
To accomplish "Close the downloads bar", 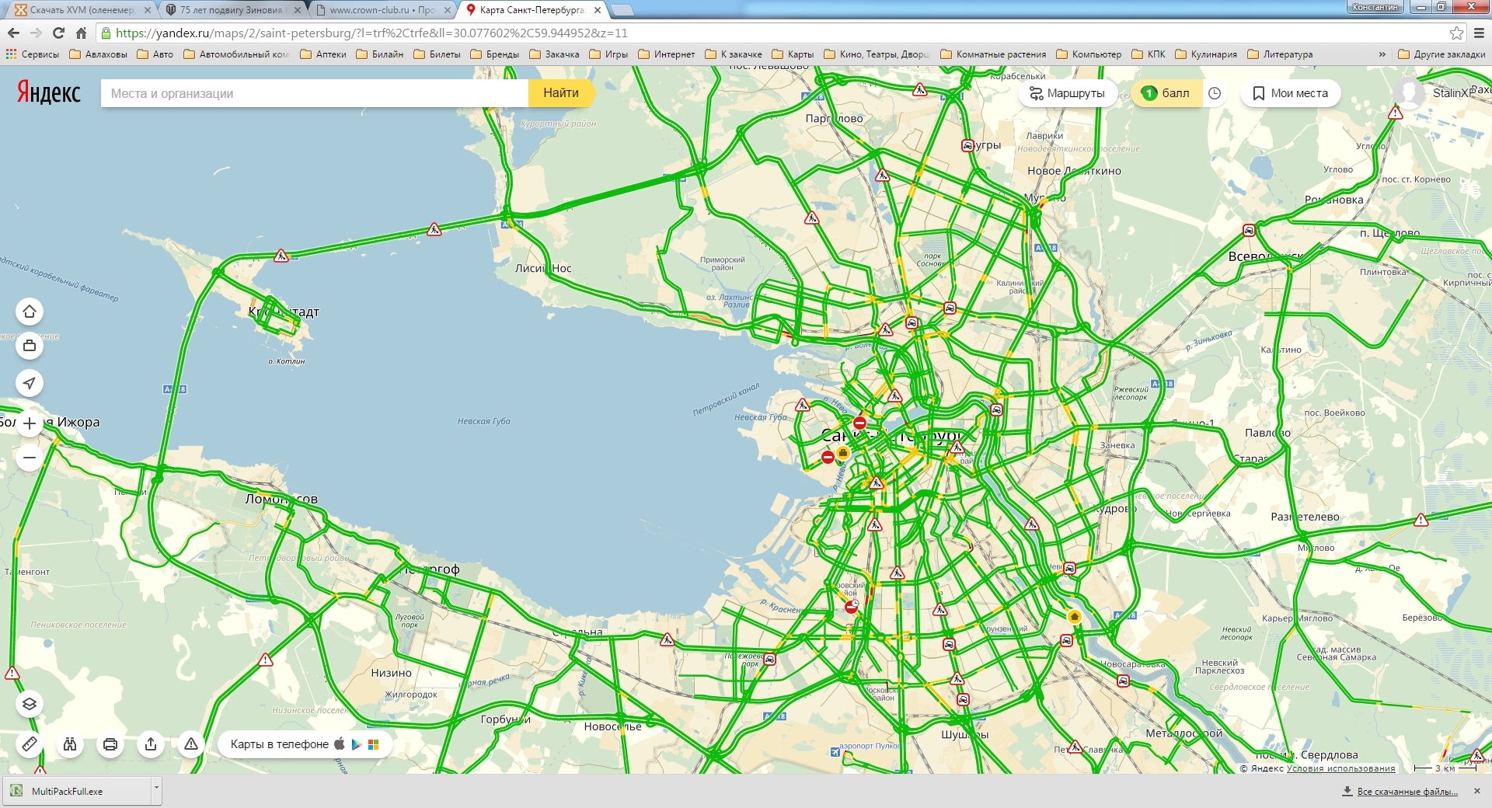I will pyautogui.click(x=1477, y=791).
